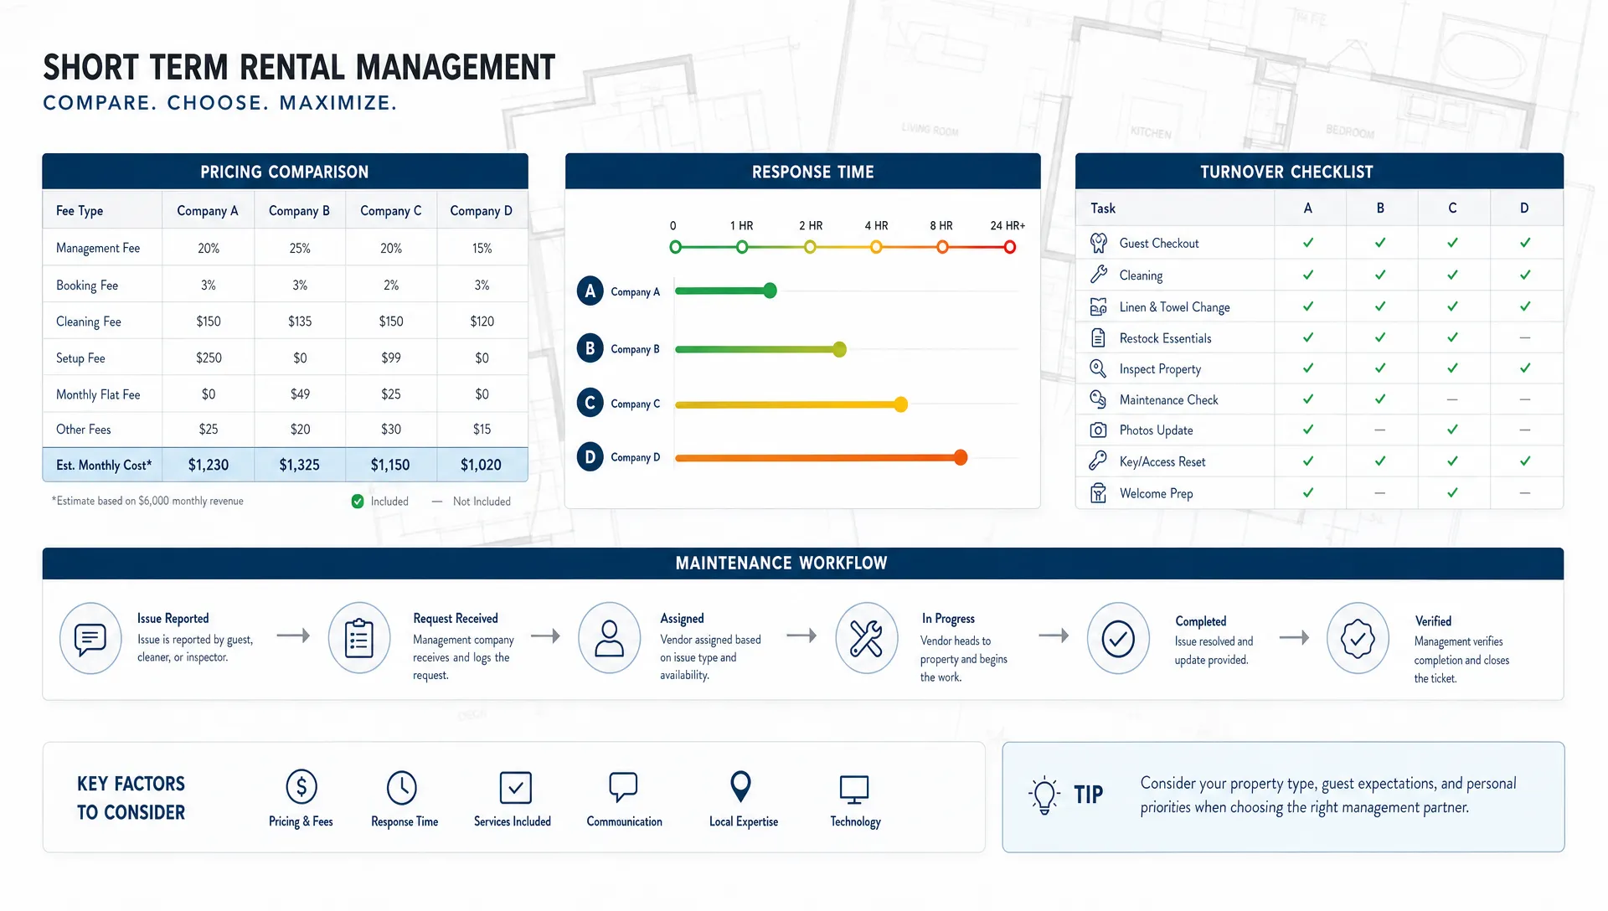Click the Pricing & Fees dollar icon

301,787
